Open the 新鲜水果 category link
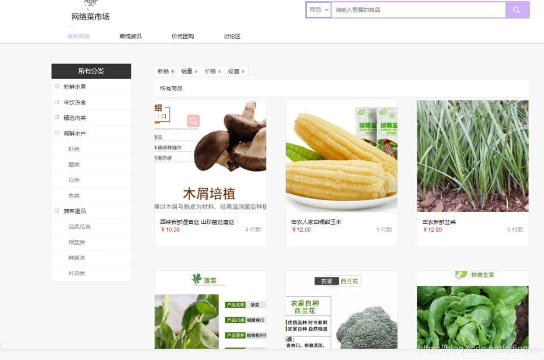 click(74, 87)
